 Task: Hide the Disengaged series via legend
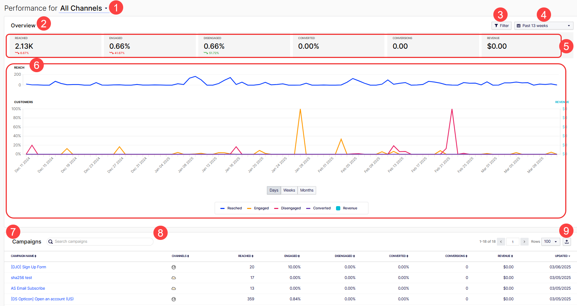pyautogui.click(x=287, y=208)
